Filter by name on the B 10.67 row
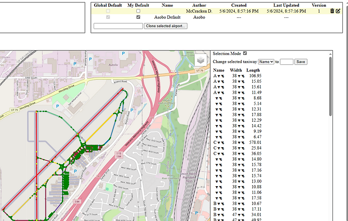 pos(219,204)
